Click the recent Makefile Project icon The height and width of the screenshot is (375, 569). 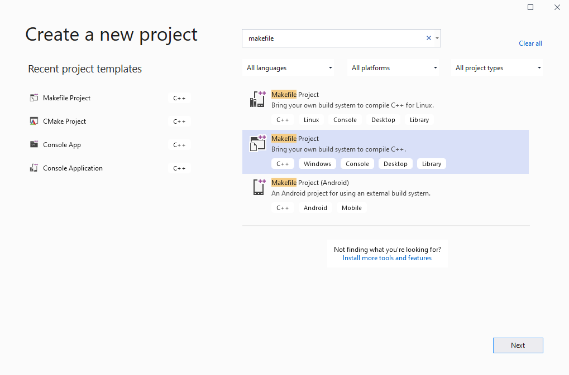(34, 98)
